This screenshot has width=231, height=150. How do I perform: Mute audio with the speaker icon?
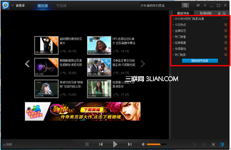point(143,144)
